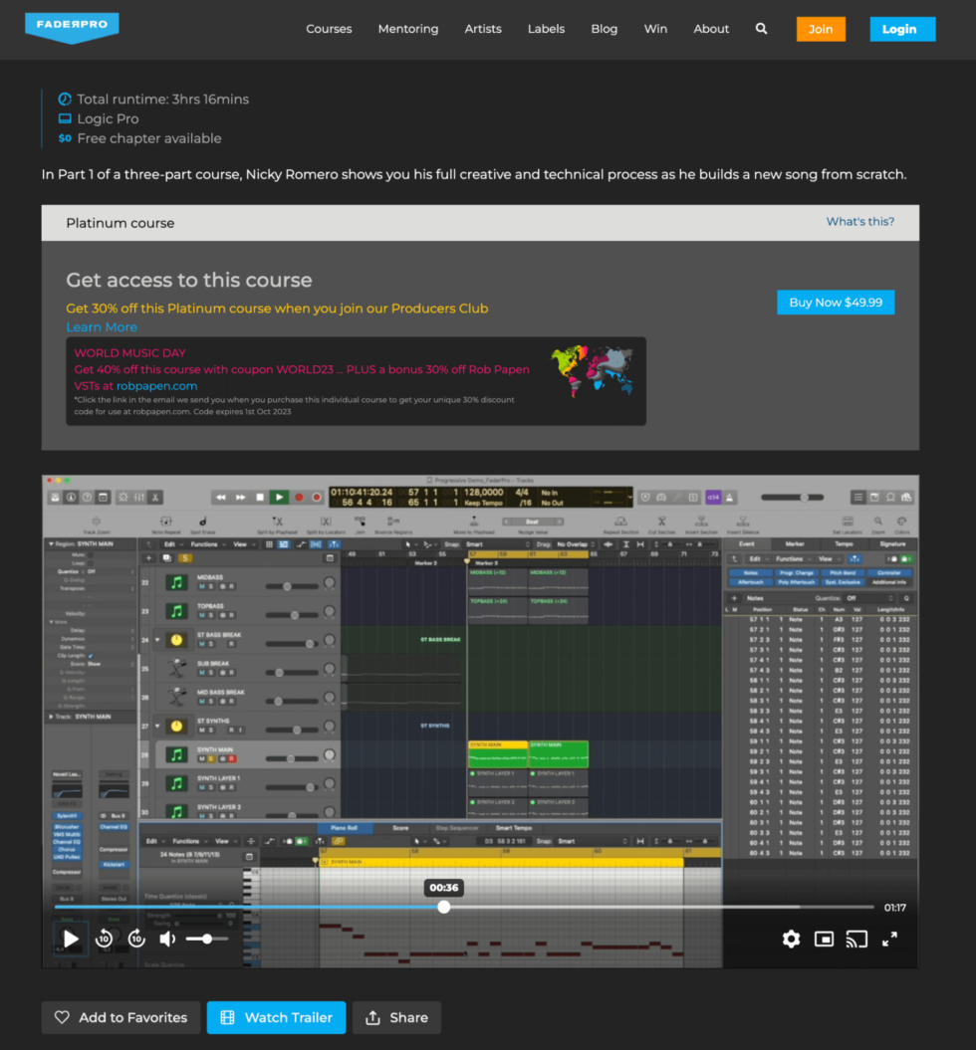976x1050 pixels.
Task: Mute the video with the speaker icon
Action: 167,939
